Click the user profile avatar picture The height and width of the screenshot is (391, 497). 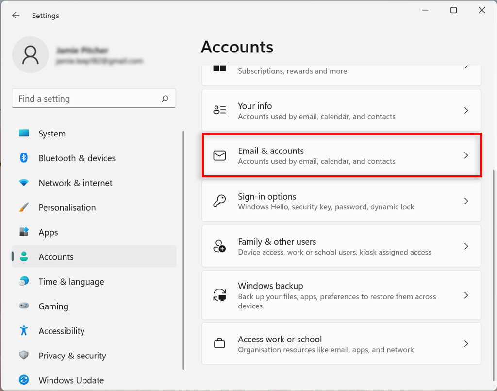pyautogui.click(x=30, y=55)
